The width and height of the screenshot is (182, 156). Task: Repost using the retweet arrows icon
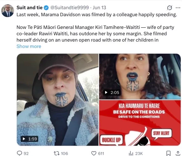click(x=57, y=153)
